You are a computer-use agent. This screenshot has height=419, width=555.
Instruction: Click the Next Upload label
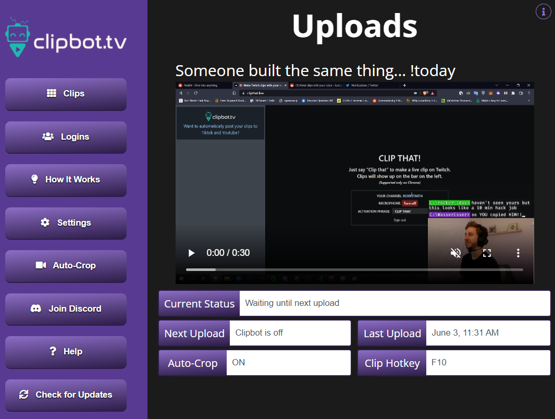tap(194, 333)
